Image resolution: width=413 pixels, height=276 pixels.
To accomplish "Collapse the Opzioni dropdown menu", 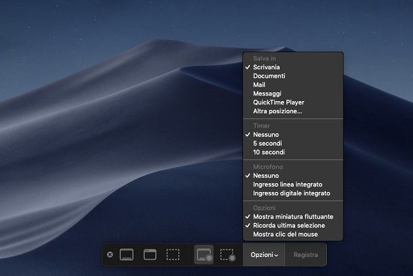I will [264, 255].
